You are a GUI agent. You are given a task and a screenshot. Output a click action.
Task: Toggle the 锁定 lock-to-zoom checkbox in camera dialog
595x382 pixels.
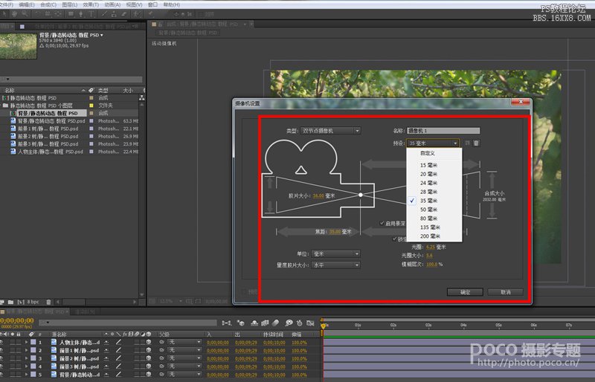click(394, 239)
